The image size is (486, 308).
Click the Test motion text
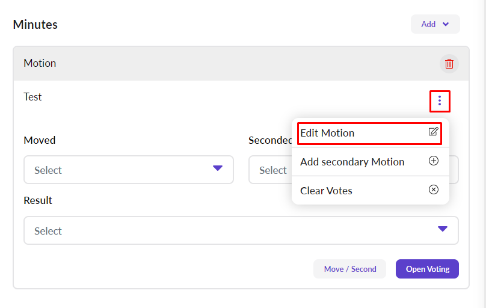[33, 97]
